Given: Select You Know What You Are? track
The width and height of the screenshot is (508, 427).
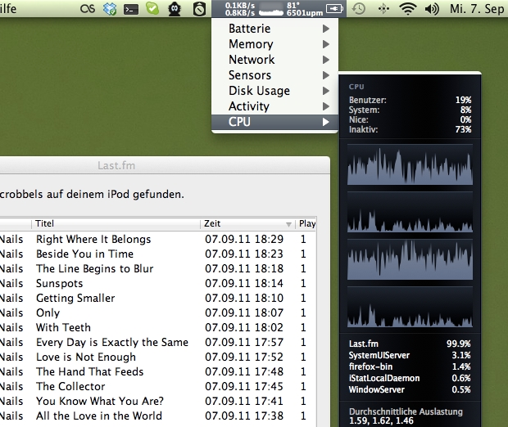Looking at the screenshot, I should click(158, 401).
